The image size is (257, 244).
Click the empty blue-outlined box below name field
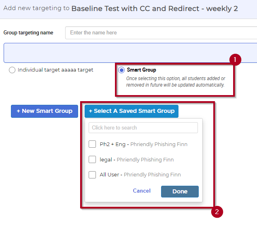[x=130, y=53]
